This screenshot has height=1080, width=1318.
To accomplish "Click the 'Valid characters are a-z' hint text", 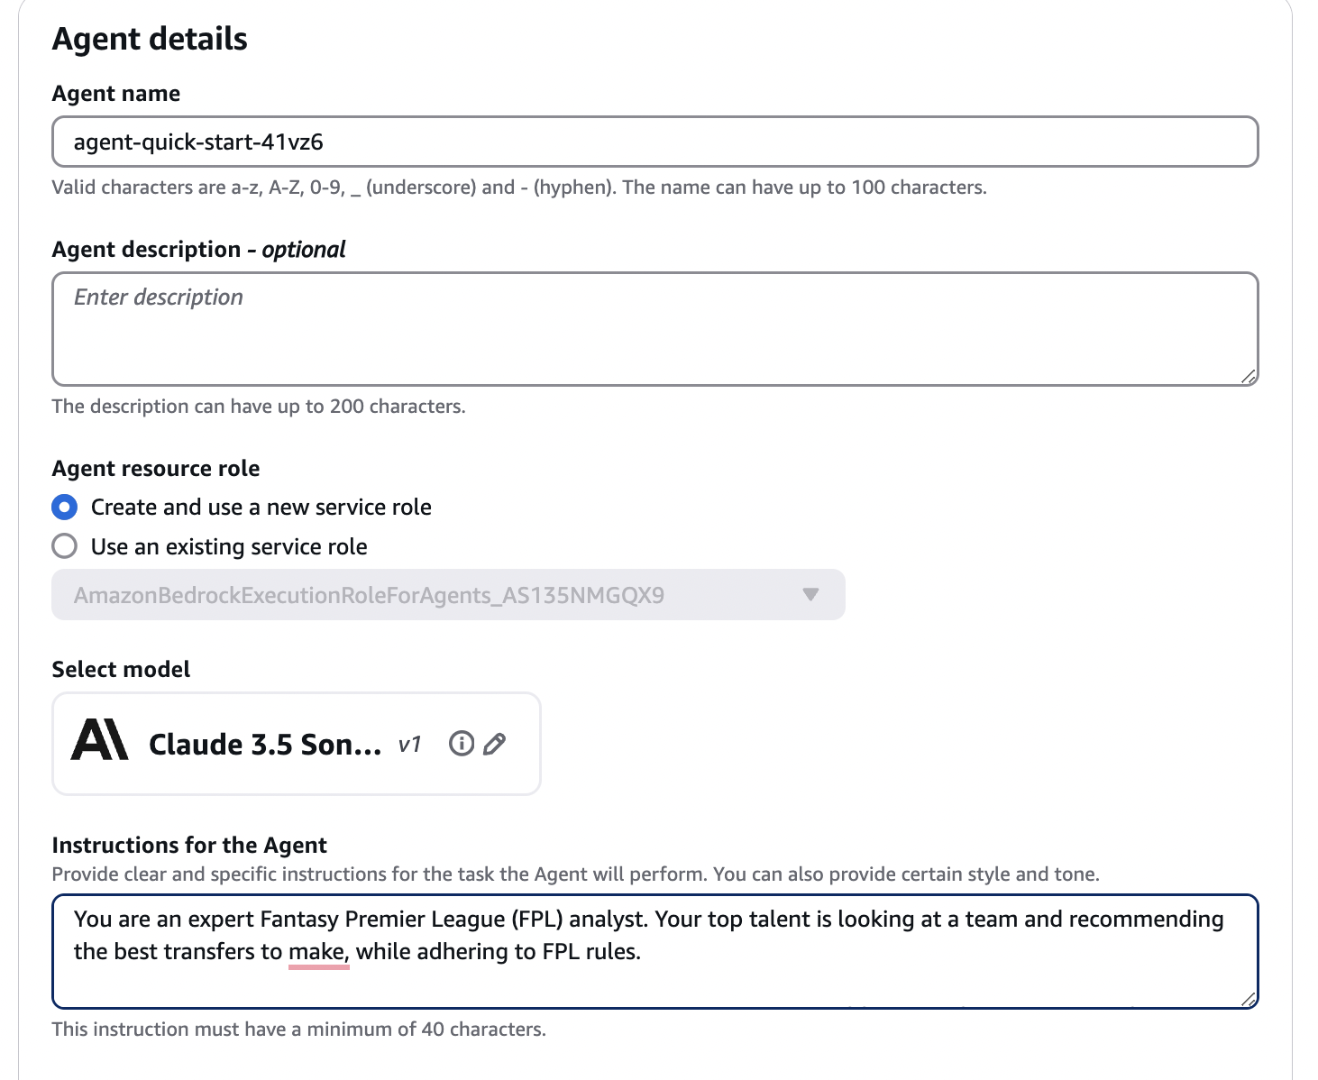I will click(x=519, y=188).
